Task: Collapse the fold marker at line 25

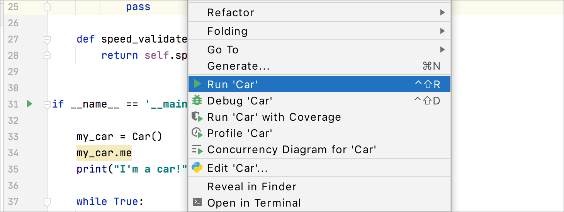Action: coord(47,7)
